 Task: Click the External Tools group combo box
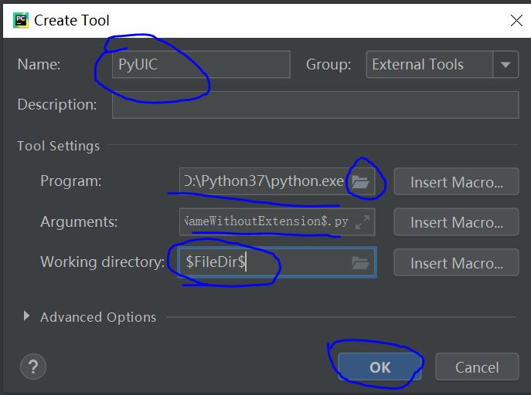[429, 65]
